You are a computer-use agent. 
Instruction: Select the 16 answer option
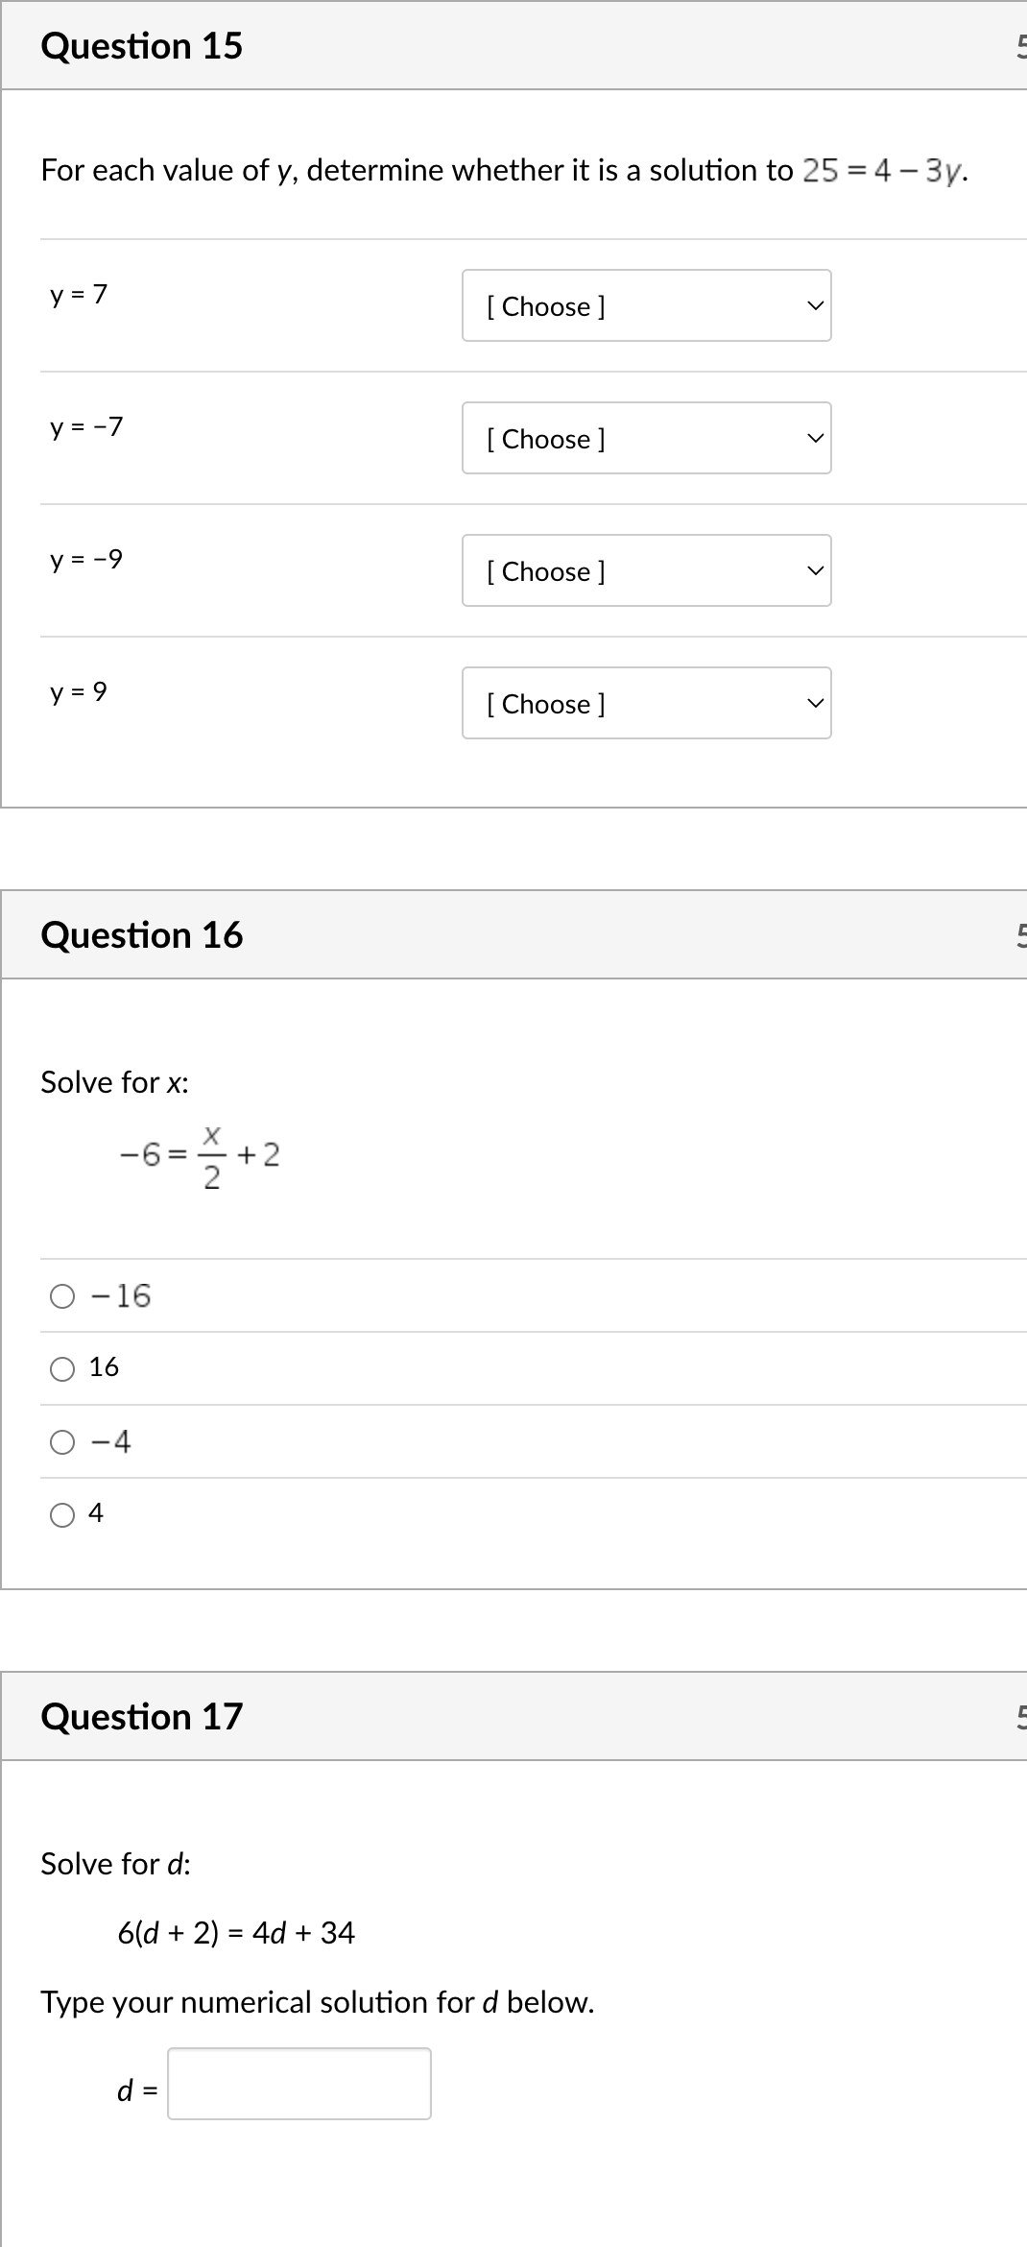pyautogui.click(x=62, y=1368)
